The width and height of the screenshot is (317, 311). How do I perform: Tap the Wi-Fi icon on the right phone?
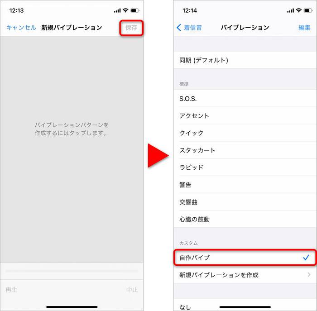click(x=299, y=10)
